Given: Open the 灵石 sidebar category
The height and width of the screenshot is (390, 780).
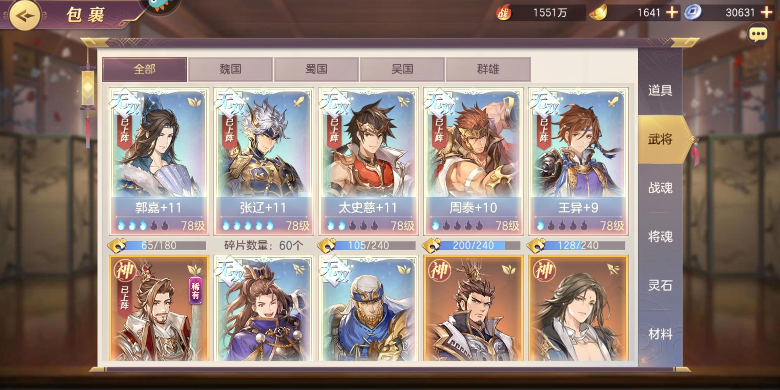Looking at the screenshot, I should tap(660, 285).
